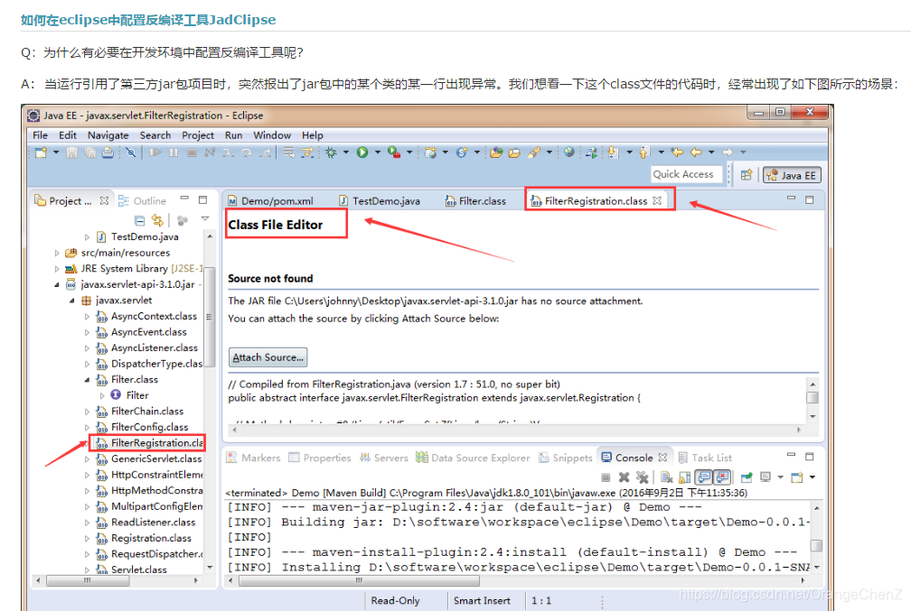Open the Markers view tab
This screenshot has height=611, width=911.
(253, 458)
